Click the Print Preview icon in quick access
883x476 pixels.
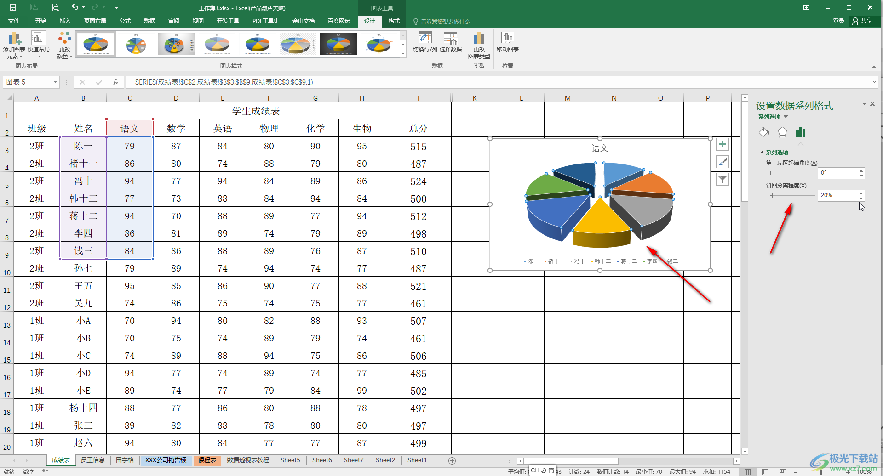[55, 7]
